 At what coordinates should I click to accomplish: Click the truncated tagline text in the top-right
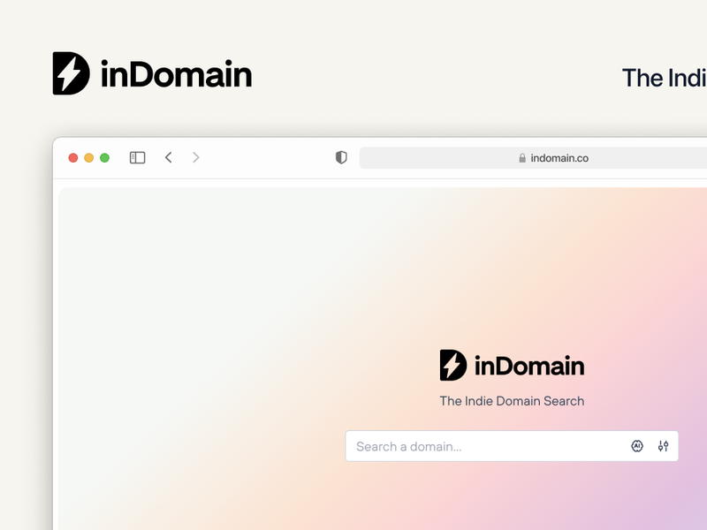(665, 78)
